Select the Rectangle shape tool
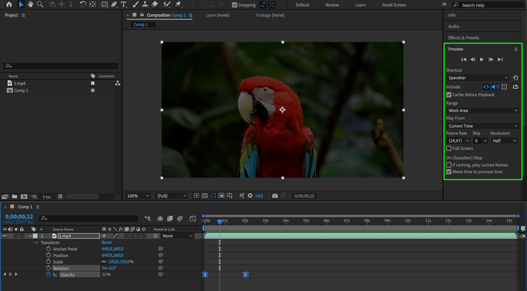The height and width of the screenshot is (291, 527). coord(104,4)
